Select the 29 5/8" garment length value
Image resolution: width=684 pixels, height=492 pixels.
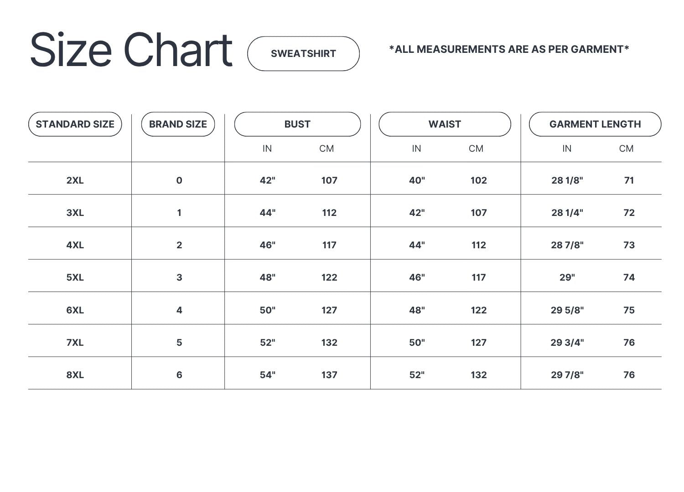point(567,310)
